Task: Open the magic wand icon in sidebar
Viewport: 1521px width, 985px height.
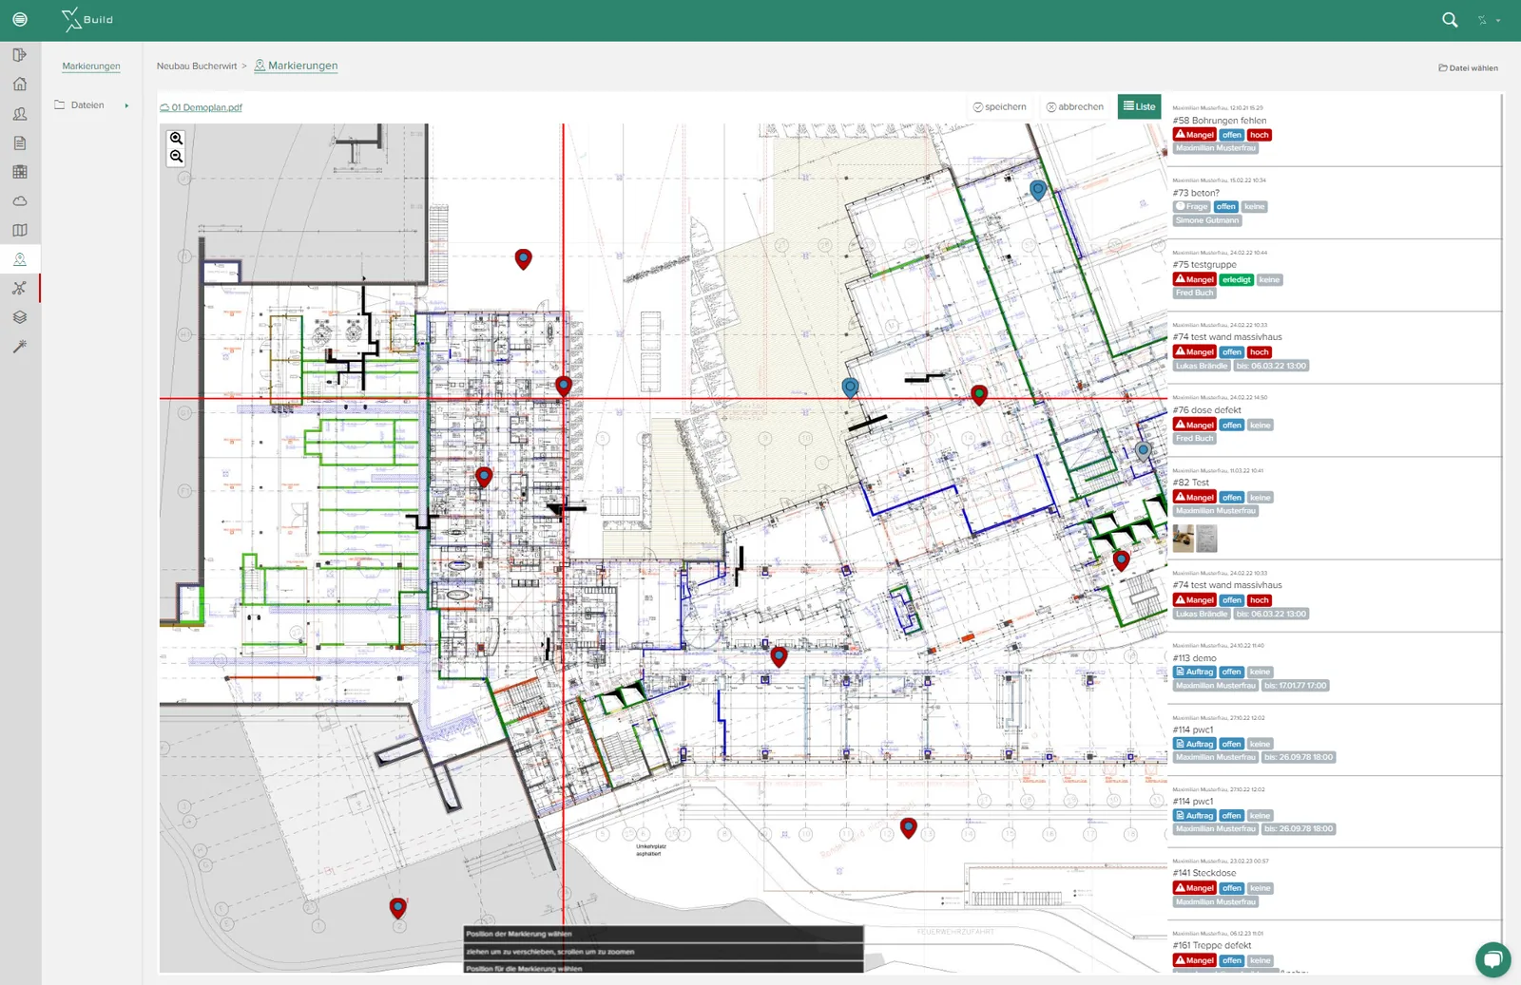Action: 20,347
